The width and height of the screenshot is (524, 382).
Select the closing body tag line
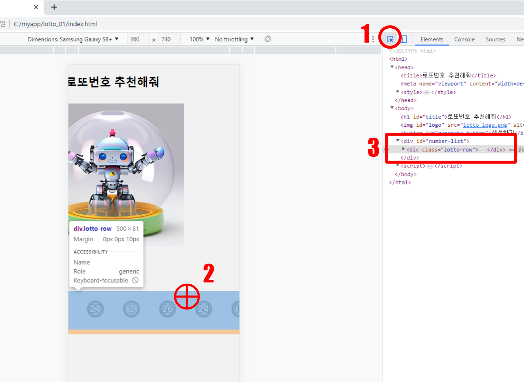coord(406,174)
